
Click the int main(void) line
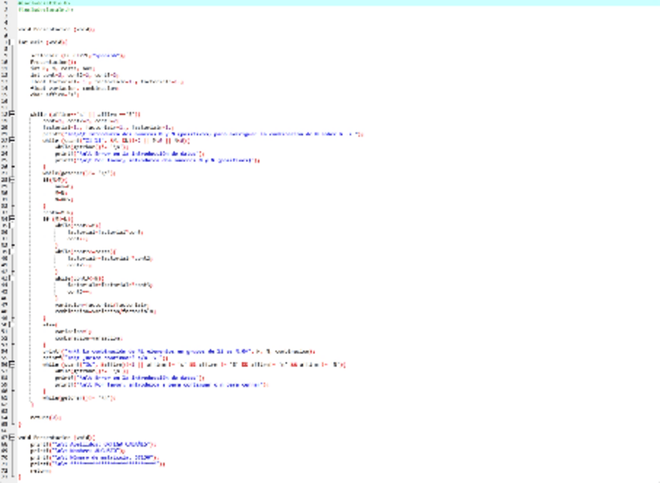pos(44,41)
